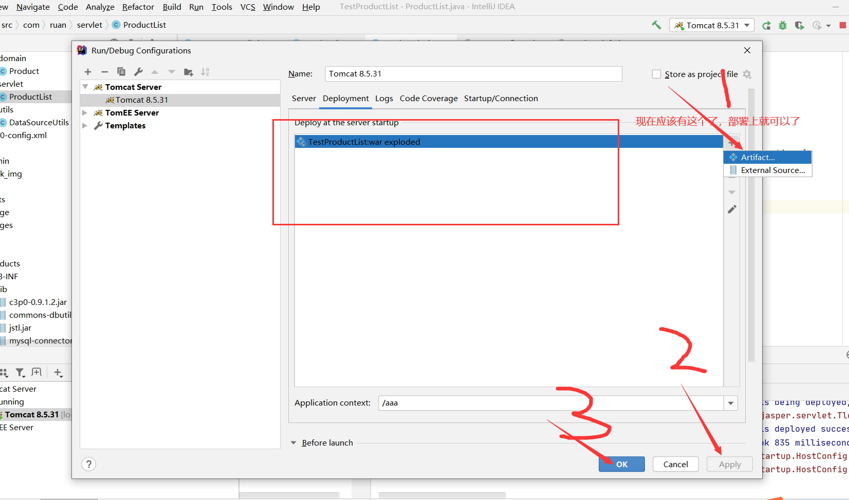Open the Tools menu
This screenshot has height=500, width=849.
(222, 7)
